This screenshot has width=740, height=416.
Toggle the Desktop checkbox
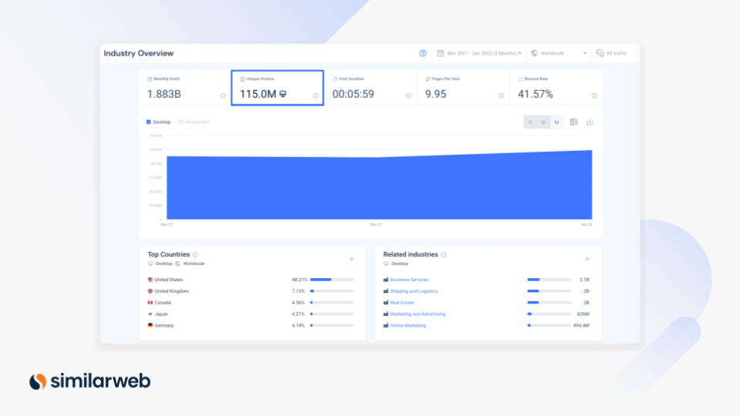(149, 122)
